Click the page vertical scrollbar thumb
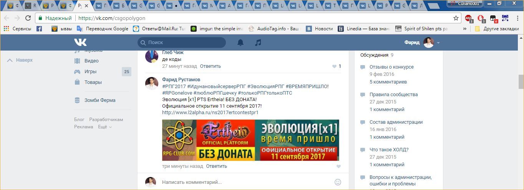 click(521, 81)
